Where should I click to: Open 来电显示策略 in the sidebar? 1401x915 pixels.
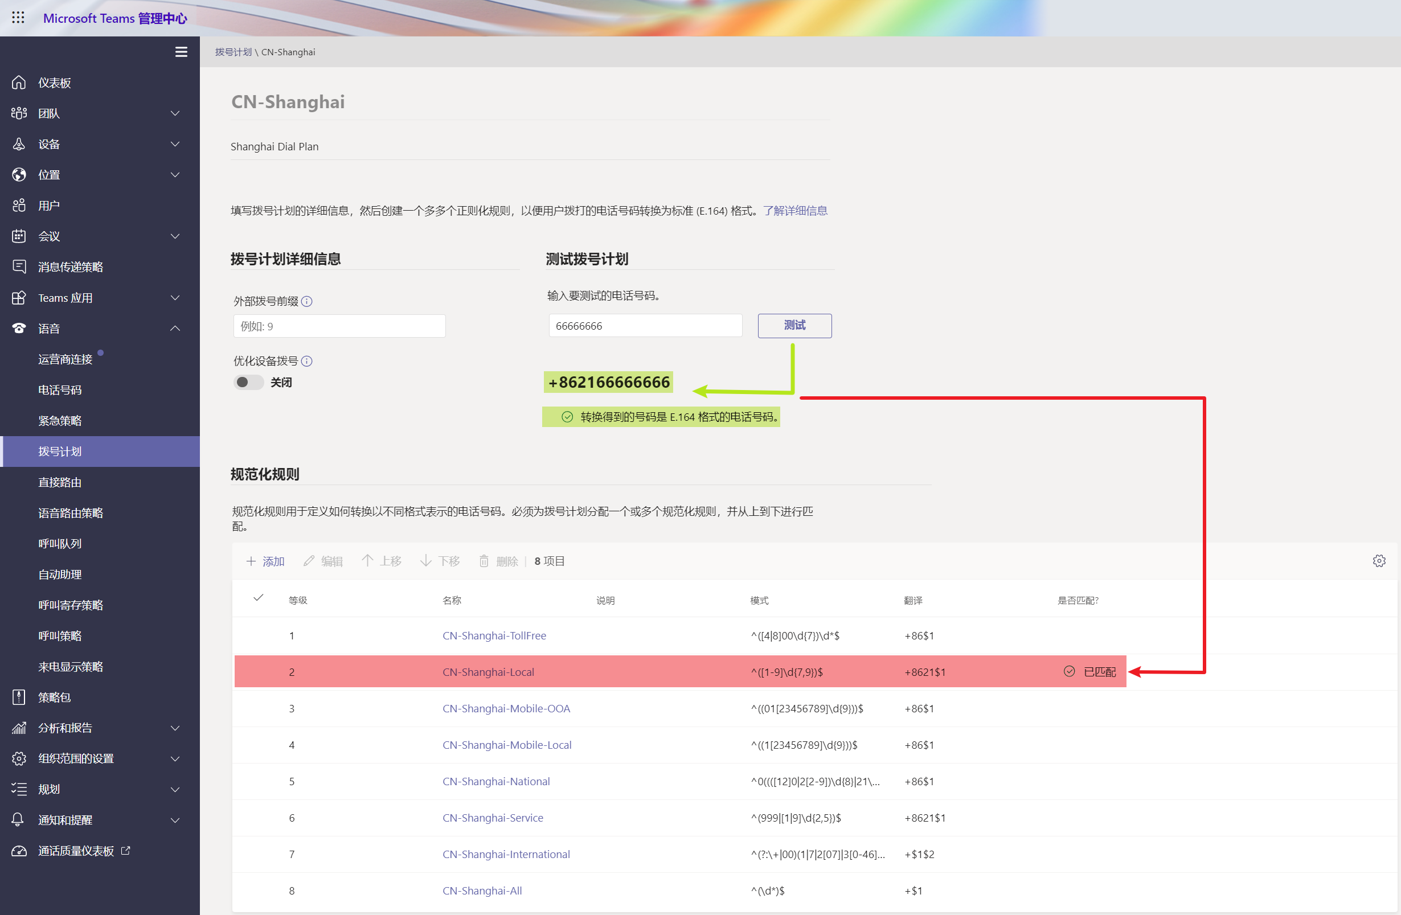pyautogui.click(x=71, y=666)
